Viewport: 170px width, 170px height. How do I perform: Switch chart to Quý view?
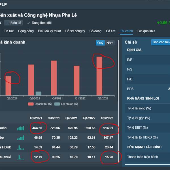[x=100, y=43]
